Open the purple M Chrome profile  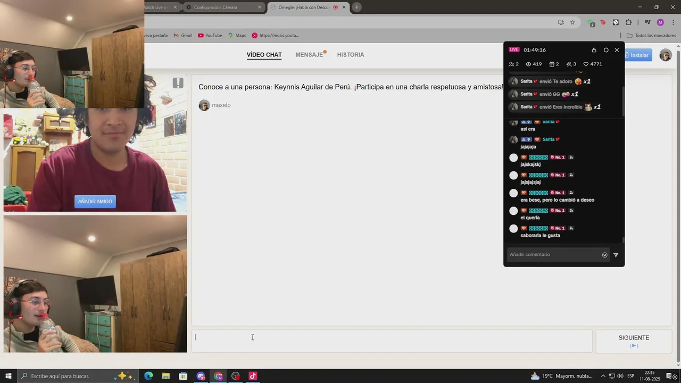pos(660,22)
